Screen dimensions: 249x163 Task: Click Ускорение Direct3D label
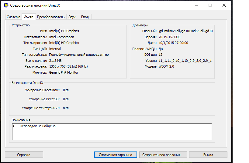tap(44, 99)
